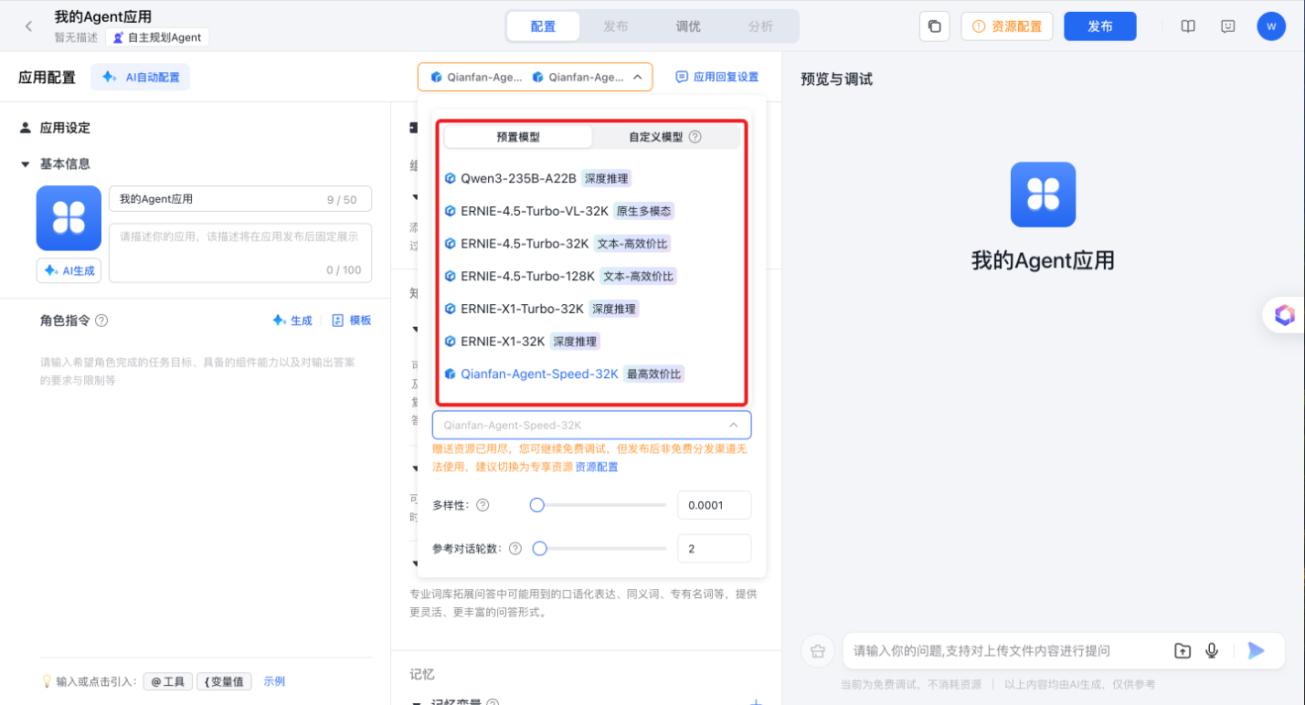This screenshot has height=705, width=1305.
Task: Switch to the 配置 tab
Action: pyautogui.click(x=543, y=26)
